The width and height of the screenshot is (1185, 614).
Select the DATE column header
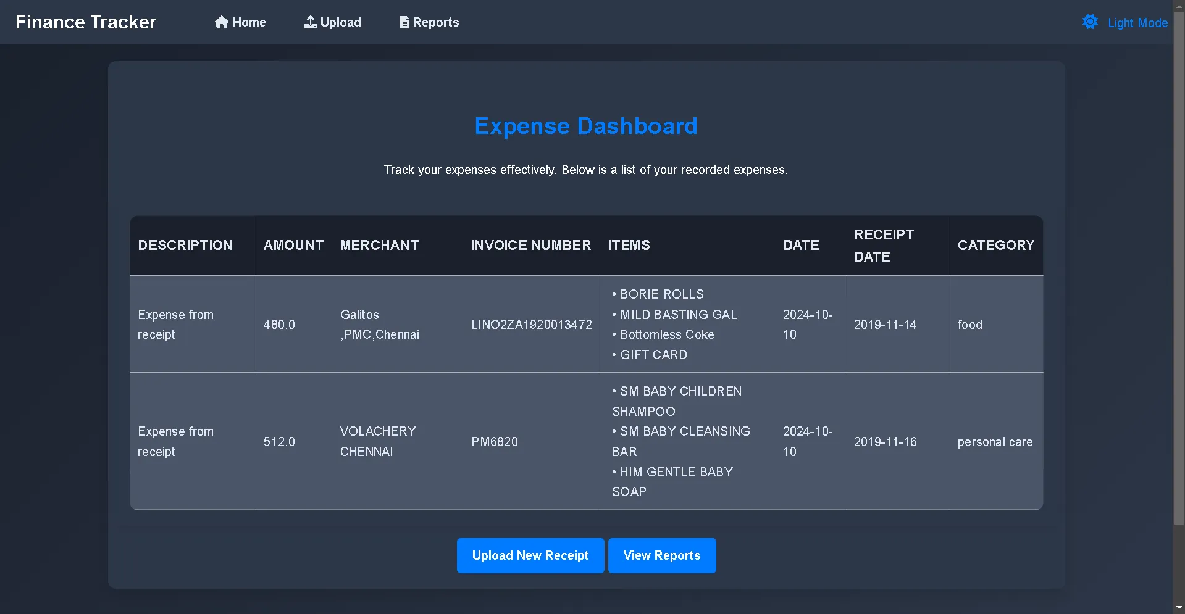pos(801,245)
